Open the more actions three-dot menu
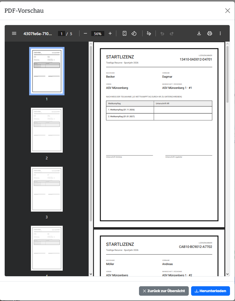 point(220,33)
